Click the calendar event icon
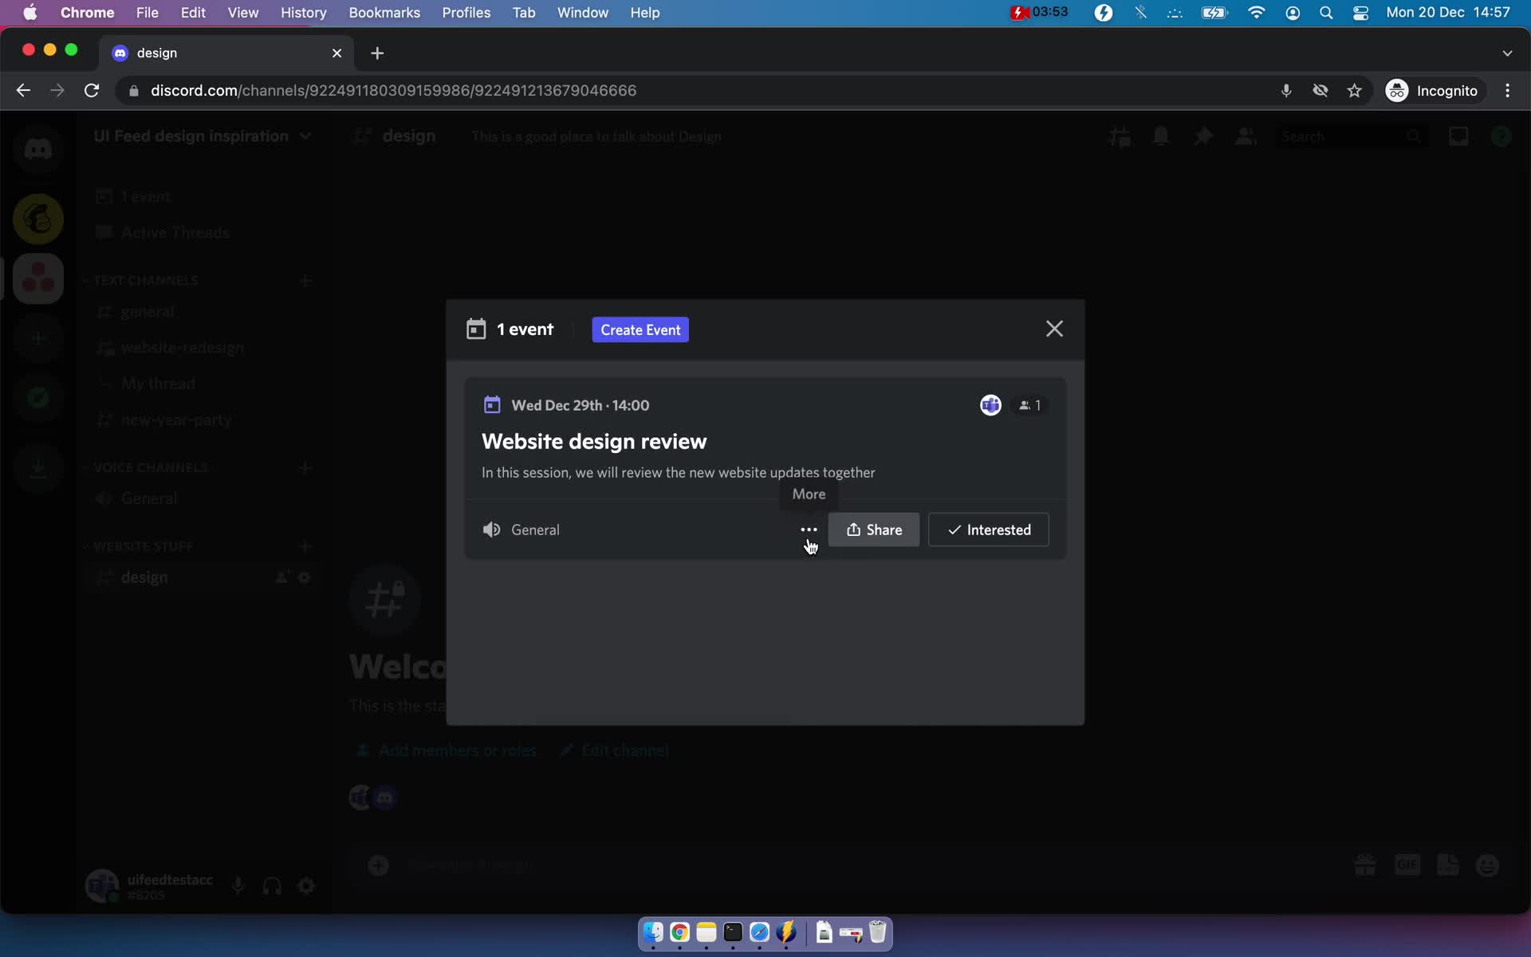Viewport: 1531px width, 957px height. [492, 404]
